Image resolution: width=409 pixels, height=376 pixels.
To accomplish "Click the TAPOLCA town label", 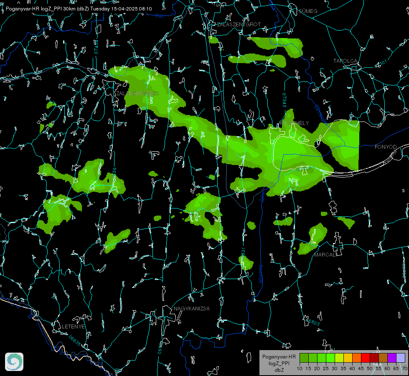I will [345, 61].
